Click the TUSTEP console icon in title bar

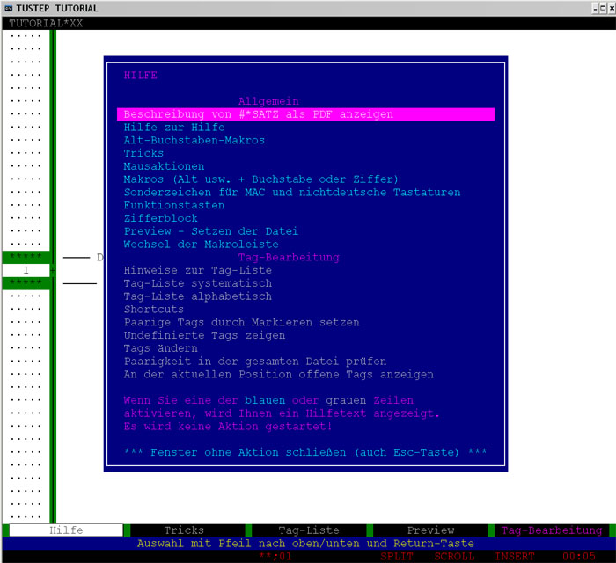[10, 8]
